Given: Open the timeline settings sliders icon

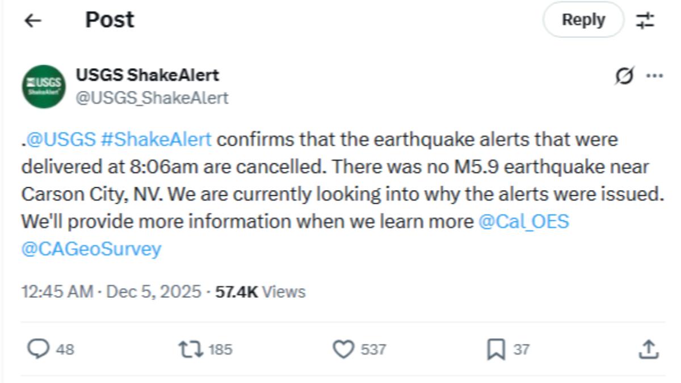Looking at the screenshot, I should (x=646, y=19).
